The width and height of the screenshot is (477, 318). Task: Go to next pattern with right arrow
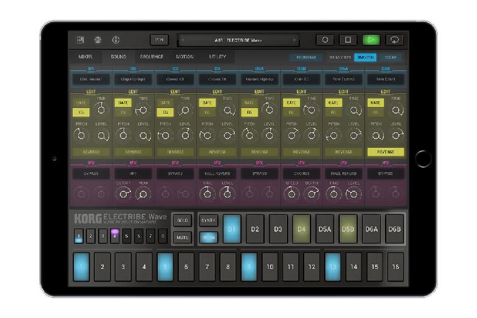pyautogui.click(x=294, y=40)
